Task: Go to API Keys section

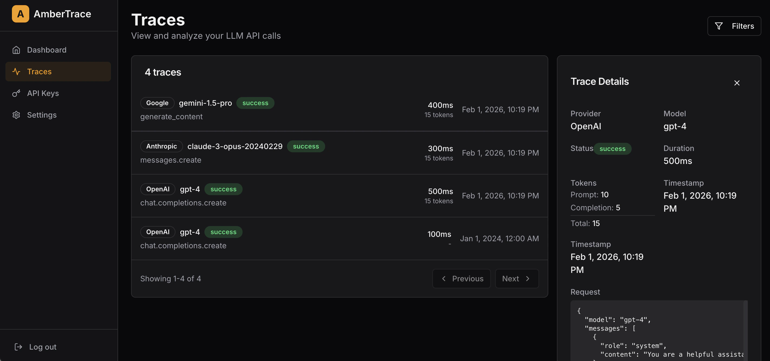Action: (43, 94)
